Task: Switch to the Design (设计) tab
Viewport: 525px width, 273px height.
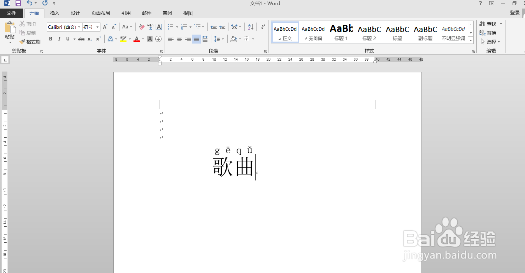Action: coord(76,13)
